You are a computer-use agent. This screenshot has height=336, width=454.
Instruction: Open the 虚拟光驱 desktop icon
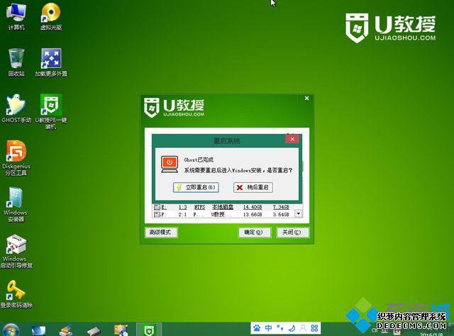point(51,16)
